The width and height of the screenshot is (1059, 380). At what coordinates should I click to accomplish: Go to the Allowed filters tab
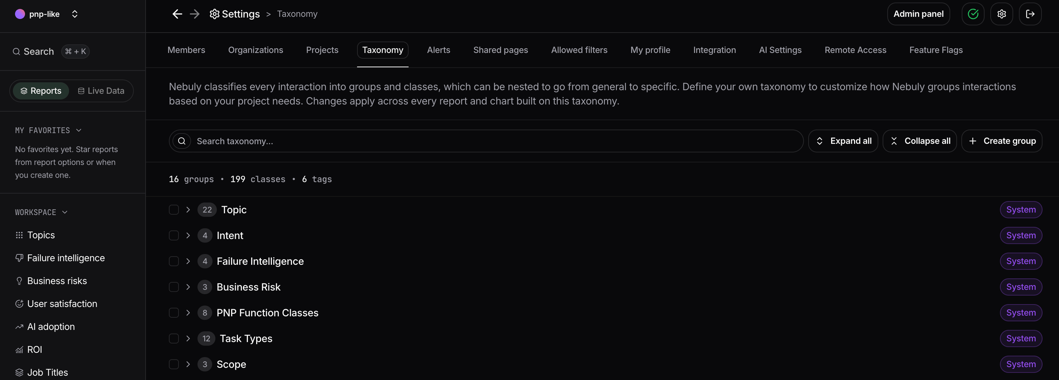(579, 50)
